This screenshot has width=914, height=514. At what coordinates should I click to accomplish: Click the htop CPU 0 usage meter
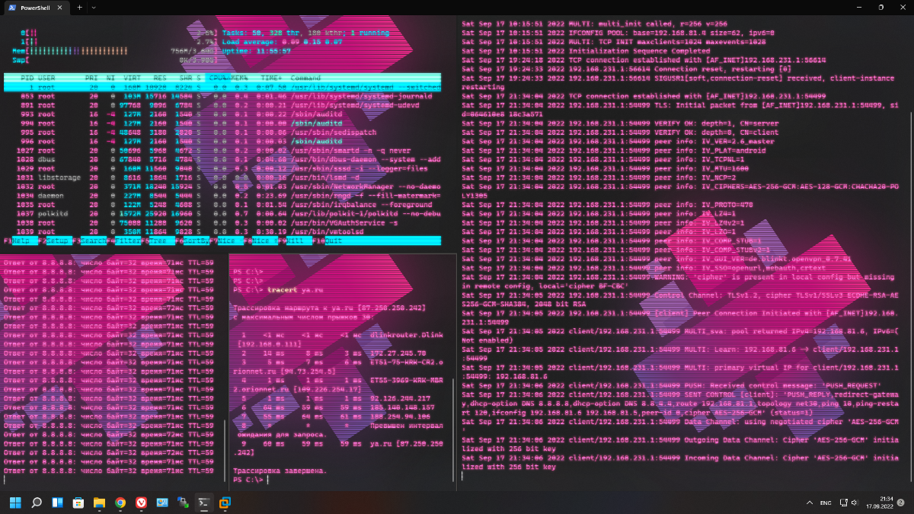[118, 34]
